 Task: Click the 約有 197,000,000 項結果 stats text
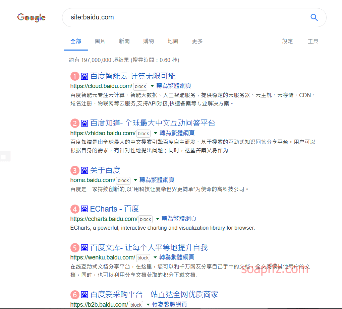(x=99, y=60)
